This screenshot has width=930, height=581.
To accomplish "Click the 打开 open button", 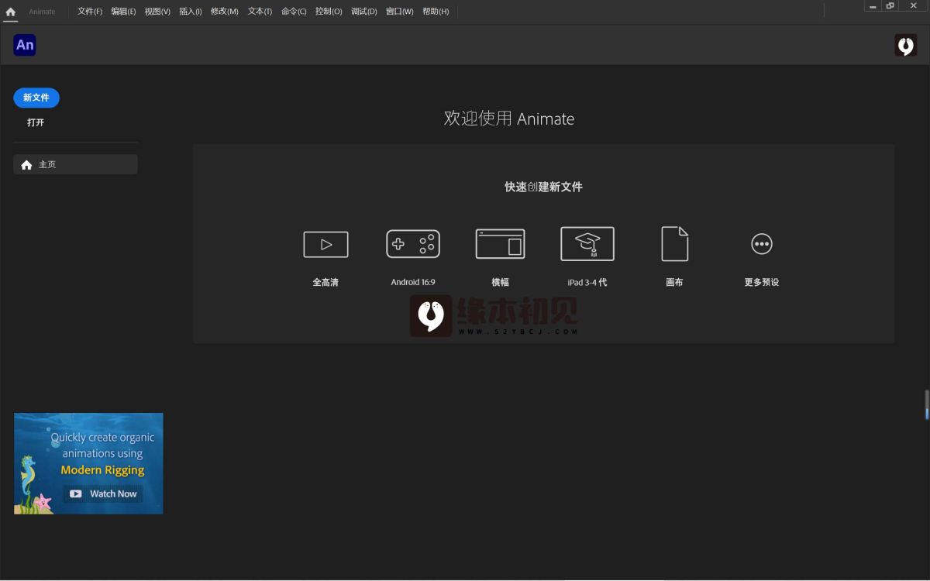I will (36, 122).
